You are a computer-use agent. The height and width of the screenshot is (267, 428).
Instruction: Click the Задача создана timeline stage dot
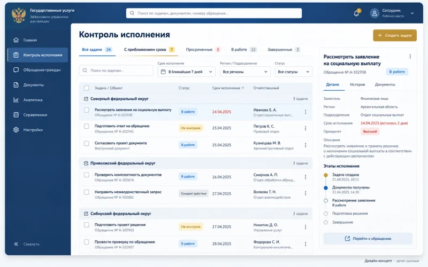tap(326, 175)
